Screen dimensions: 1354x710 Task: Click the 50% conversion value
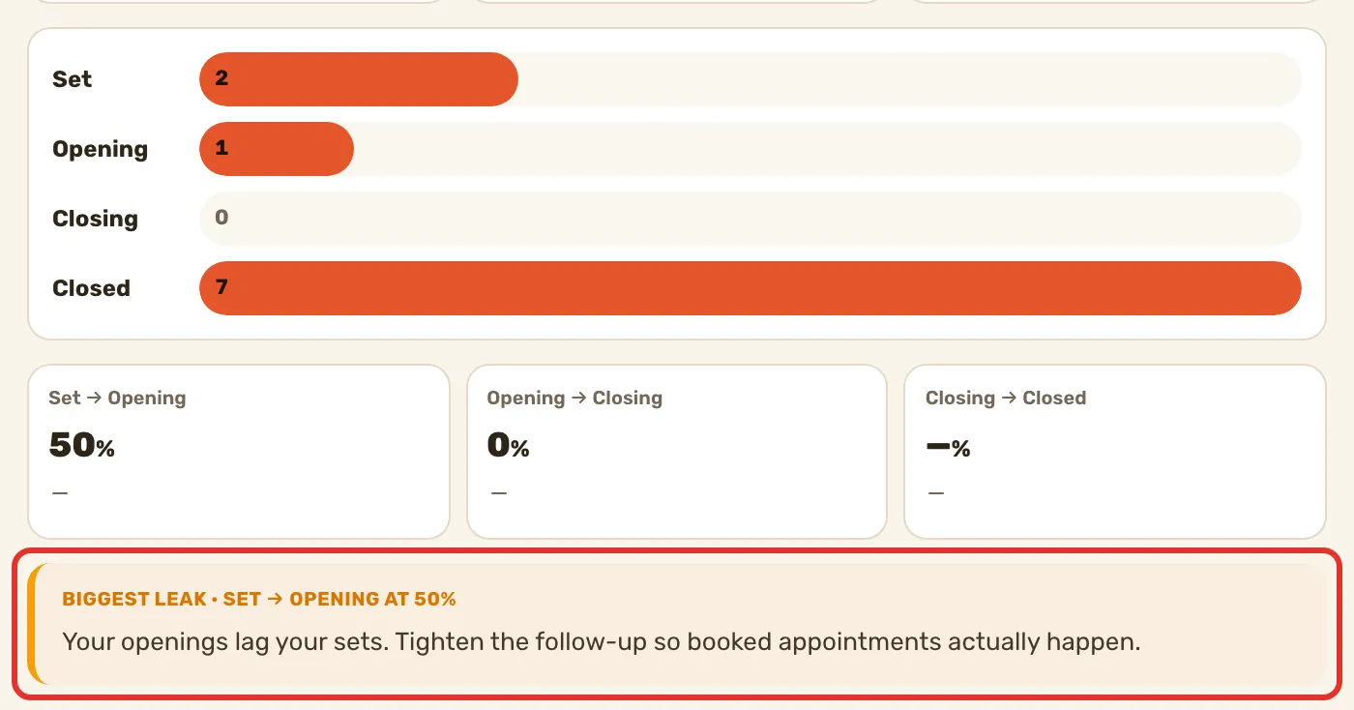point(82,446)
